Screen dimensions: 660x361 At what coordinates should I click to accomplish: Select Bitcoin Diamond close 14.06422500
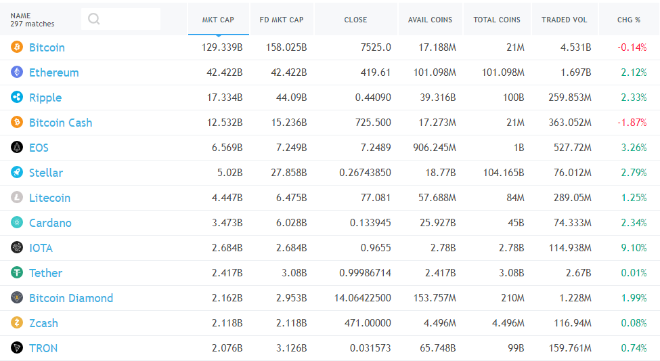[362, 298]
